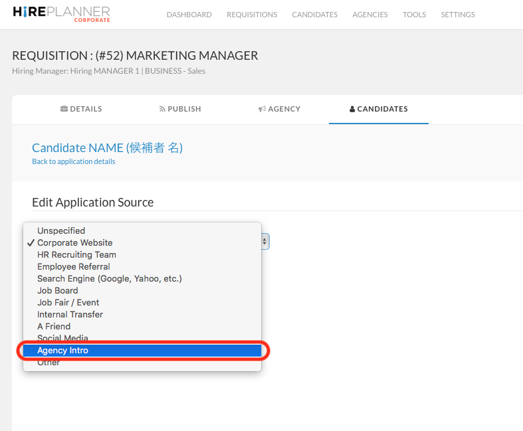Open the Tools menu
The image size is (523, 431).
coord(414,15)
